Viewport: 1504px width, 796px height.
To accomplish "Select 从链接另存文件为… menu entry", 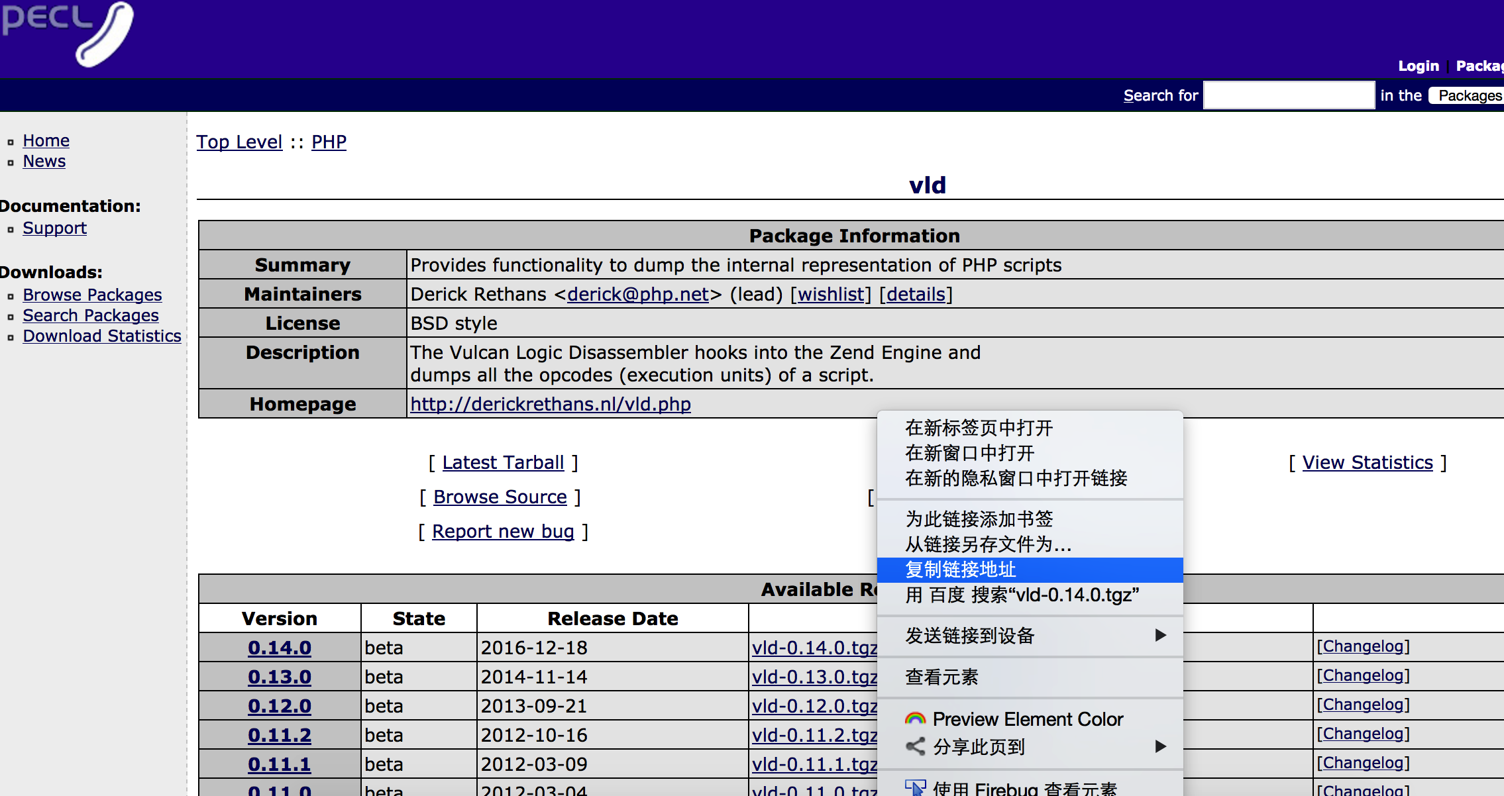I will click(1030, 544).
